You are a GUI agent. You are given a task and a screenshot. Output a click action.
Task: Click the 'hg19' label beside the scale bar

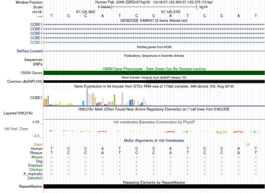click(203, 7)
